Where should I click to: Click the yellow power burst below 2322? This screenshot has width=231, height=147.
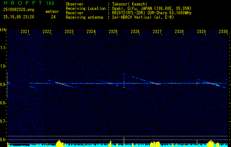59,143
